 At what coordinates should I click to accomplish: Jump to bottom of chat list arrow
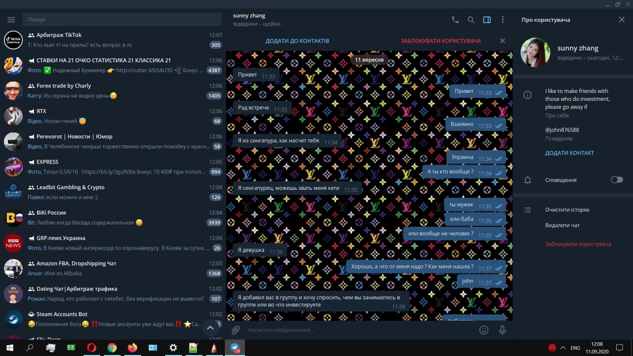pyautogui.click(x=210, y=327)
